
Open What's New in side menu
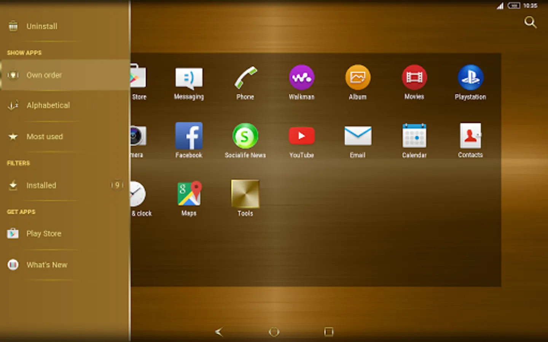click(x=65, y=264)
